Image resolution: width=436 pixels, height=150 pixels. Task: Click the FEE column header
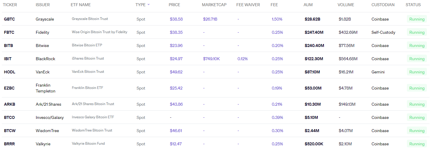click(274, 5)
